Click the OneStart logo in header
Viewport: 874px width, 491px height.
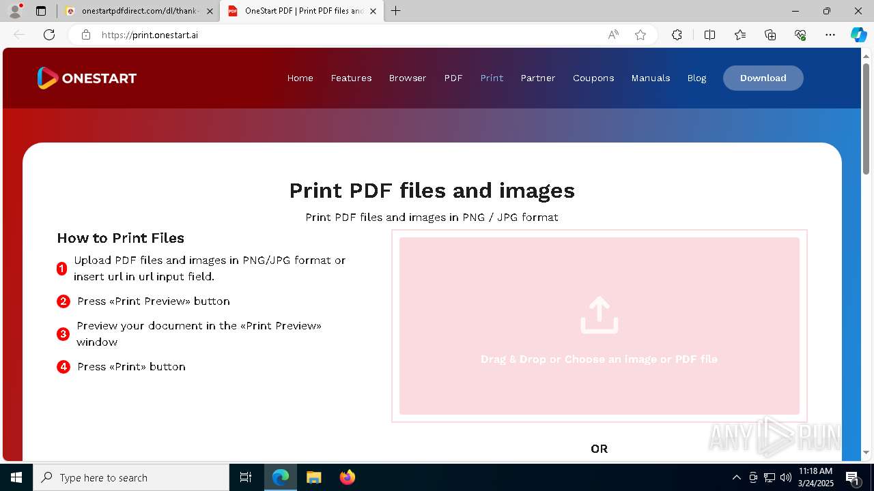pyautogui.click(x=87, y=78)
